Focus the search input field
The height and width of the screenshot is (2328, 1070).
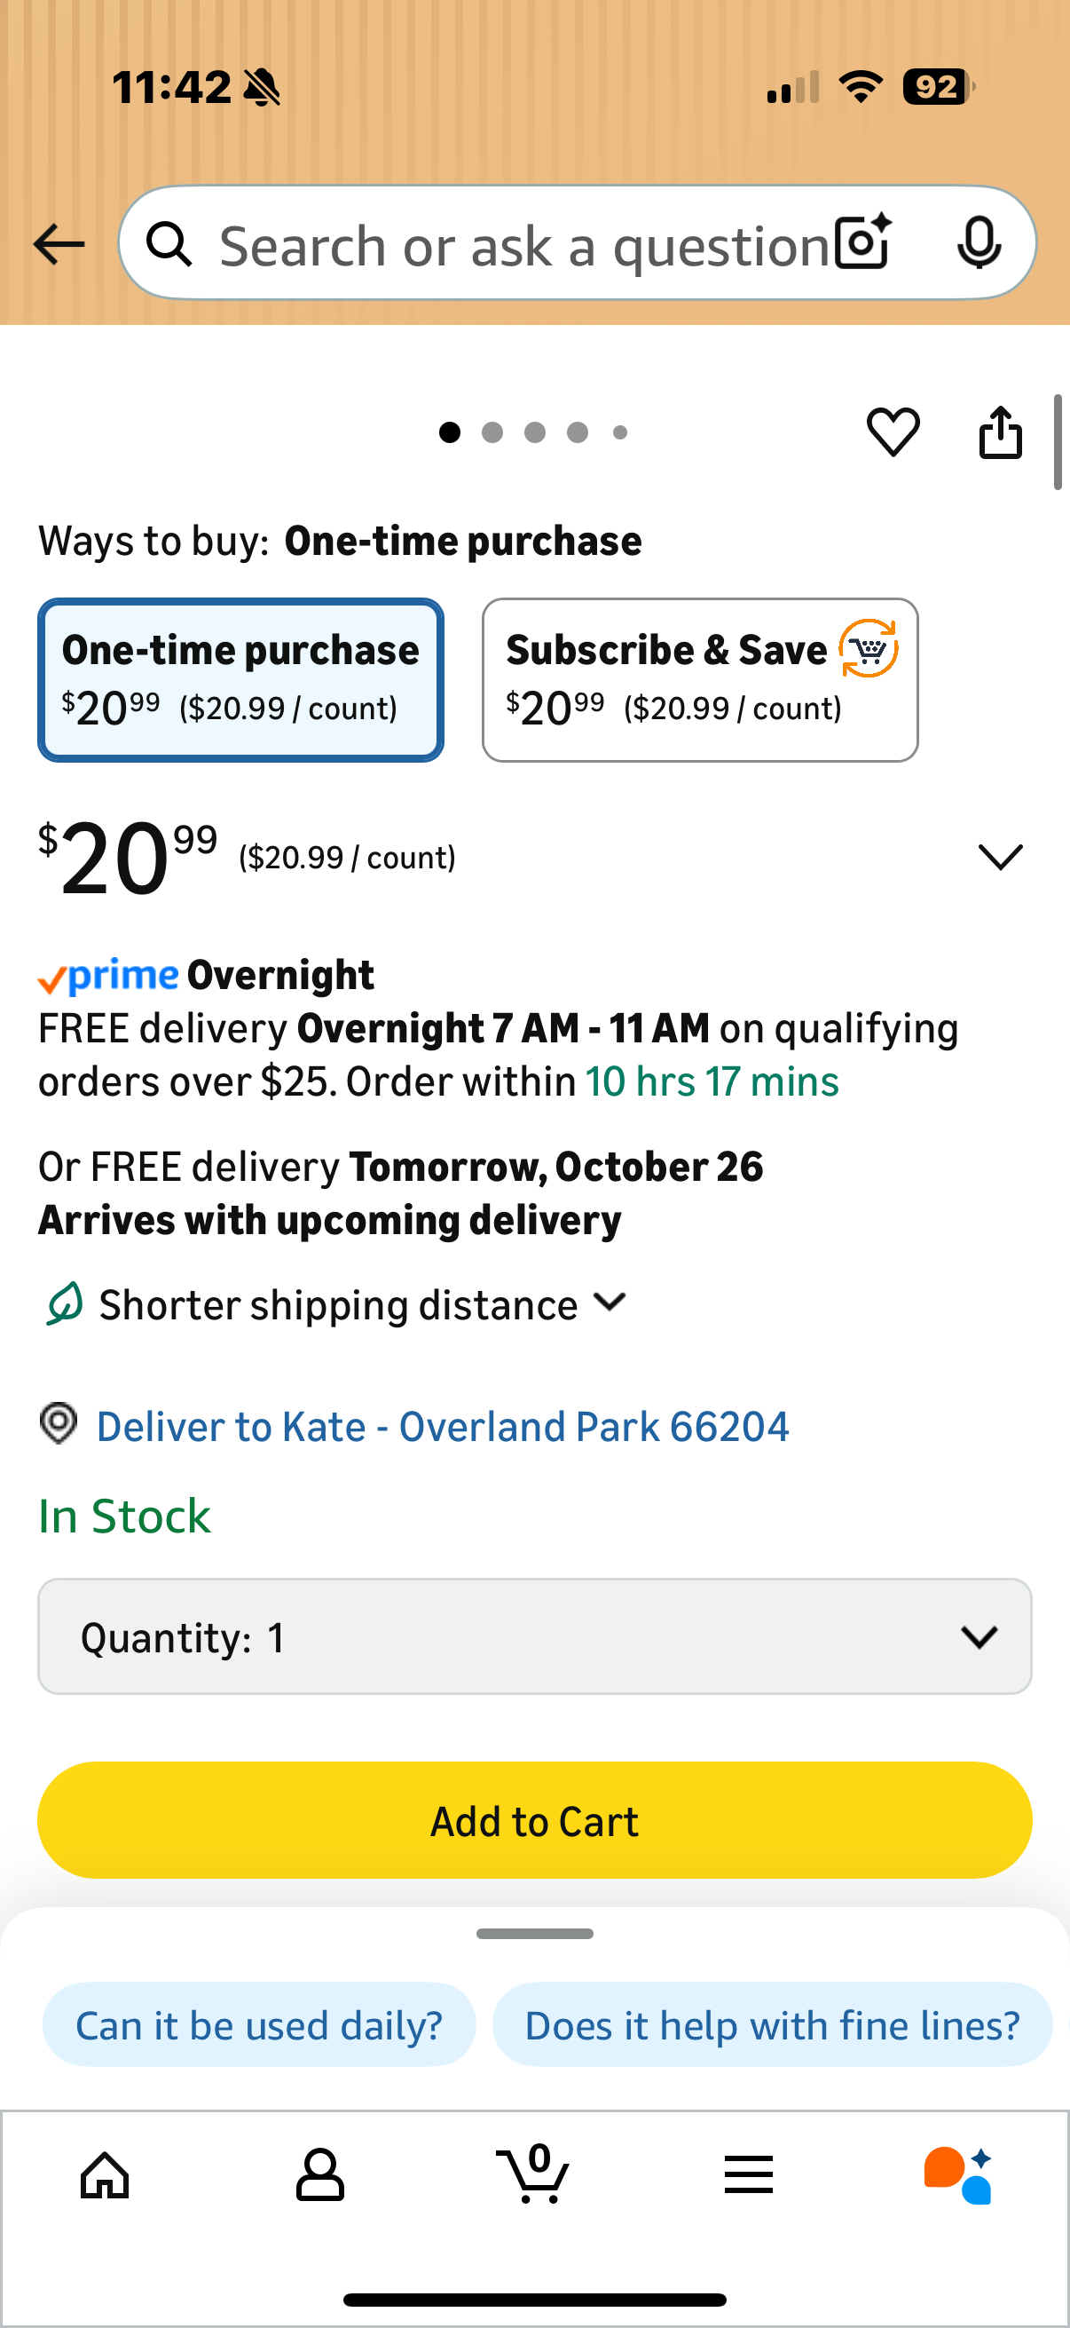[523, 245]
